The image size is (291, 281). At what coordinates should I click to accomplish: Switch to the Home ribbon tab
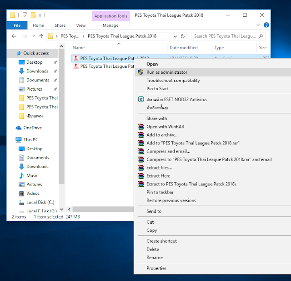38,25
